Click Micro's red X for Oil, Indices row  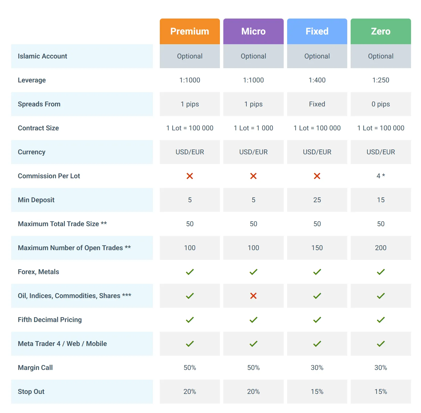point(253,296)
